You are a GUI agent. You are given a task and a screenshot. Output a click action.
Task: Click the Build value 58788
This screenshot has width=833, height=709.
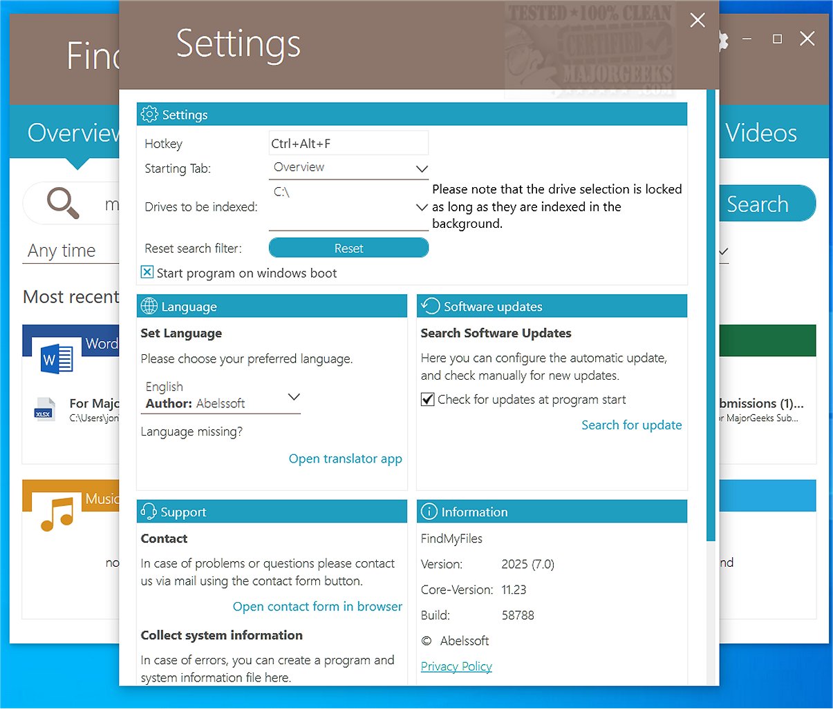(518, 615)
